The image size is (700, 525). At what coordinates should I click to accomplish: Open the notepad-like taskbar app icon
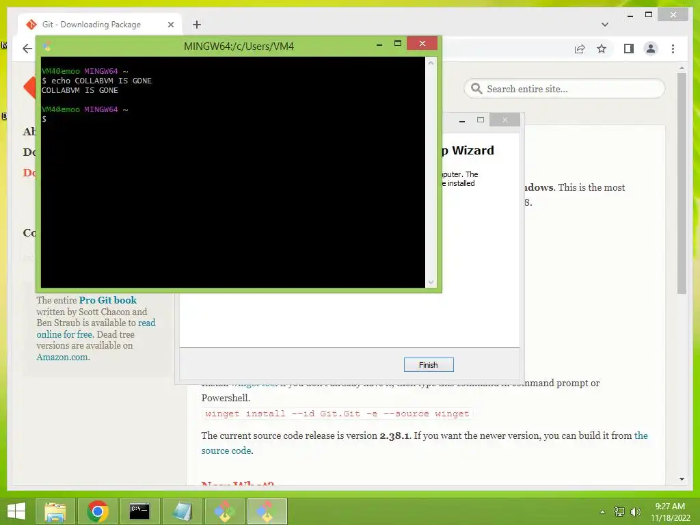tap(182, 511)
